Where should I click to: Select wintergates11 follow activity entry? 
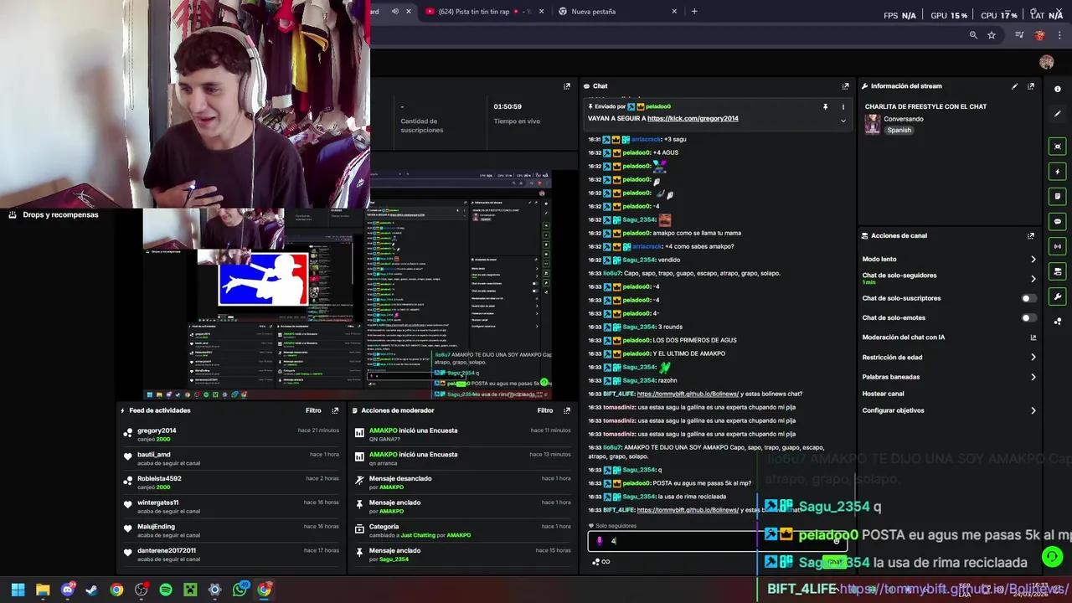(x=230, y=506)
